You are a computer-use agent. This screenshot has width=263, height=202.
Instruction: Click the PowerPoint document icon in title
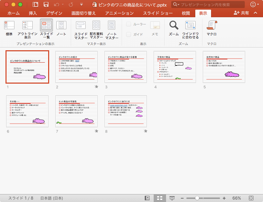click(x=95, y=4)
